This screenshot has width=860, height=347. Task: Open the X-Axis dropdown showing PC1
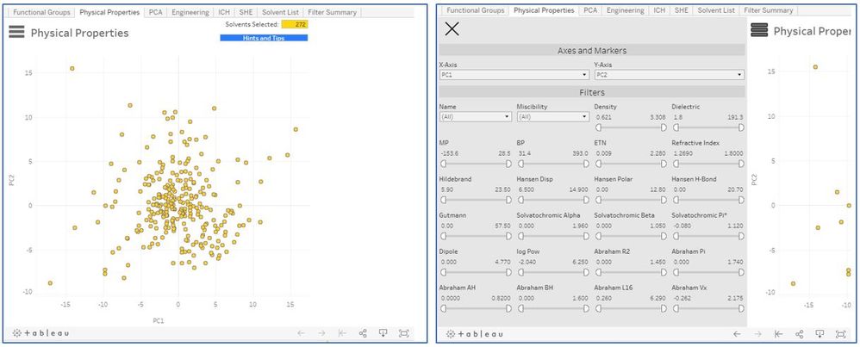click(513, 75)
